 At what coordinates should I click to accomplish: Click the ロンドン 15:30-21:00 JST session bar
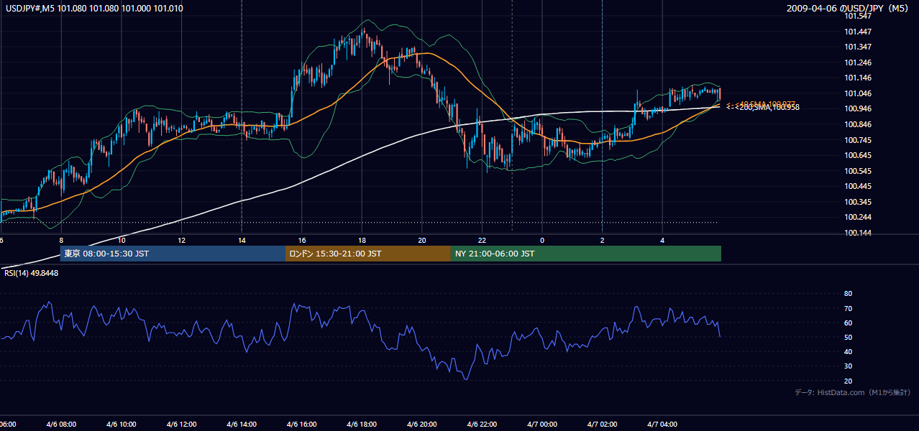pyautogui.click(x=368, y=254)
